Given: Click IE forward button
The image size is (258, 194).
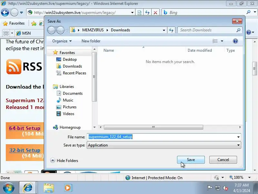Looking at the screenshot, I should pyautogui.click(x=14, y=12).
